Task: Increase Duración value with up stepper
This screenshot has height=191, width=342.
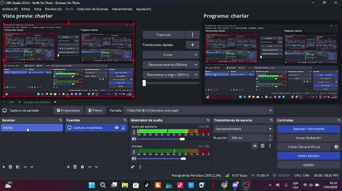Action: pyautogui.click(x=270, y=136)
